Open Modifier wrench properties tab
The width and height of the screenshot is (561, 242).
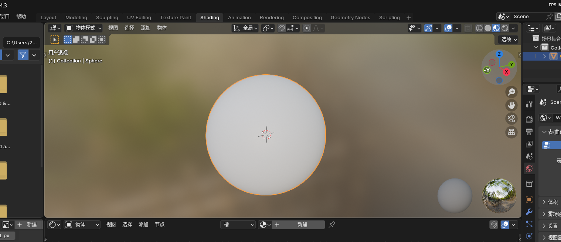(529, 212)
